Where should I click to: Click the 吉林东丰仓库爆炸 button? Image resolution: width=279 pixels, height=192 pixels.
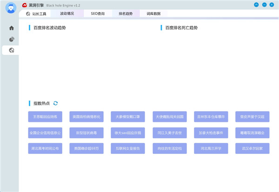[211, 117]
